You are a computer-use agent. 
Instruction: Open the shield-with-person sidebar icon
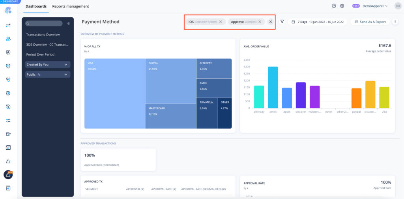pos(8,52)
